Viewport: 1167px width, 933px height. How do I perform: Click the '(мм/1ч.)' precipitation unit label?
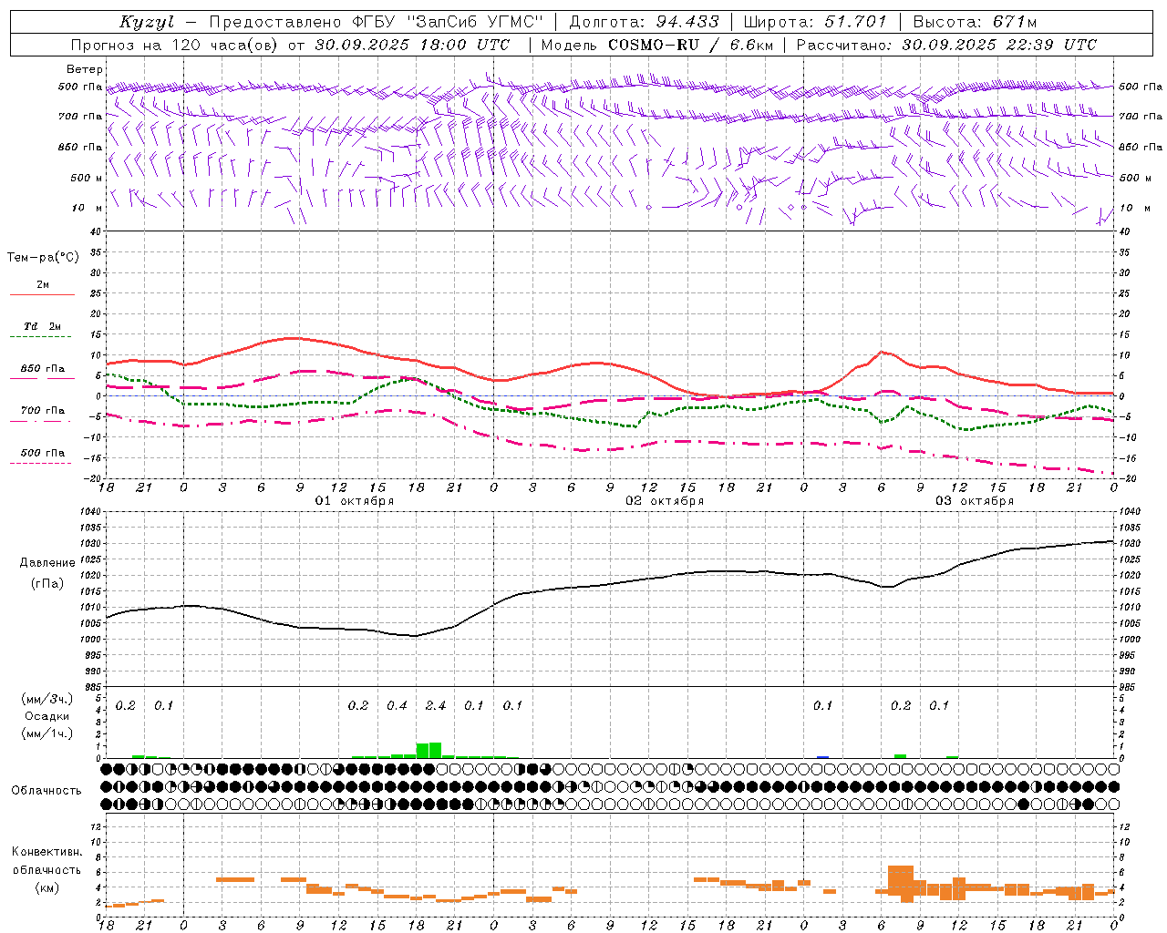pyautogui.click(x=47, y=733)
